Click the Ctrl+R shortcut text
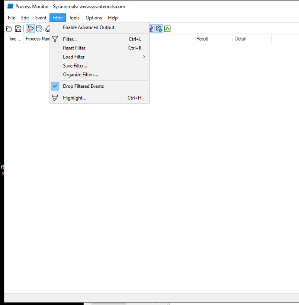299x305 pixels. [x=135, y=48]
